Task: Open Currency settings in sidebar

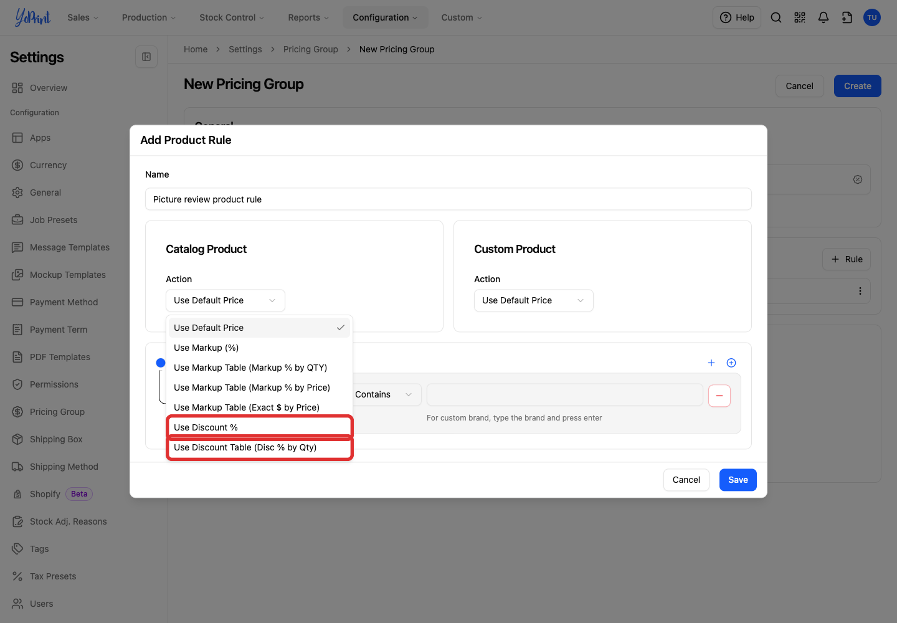Action: tap(48, 165)
